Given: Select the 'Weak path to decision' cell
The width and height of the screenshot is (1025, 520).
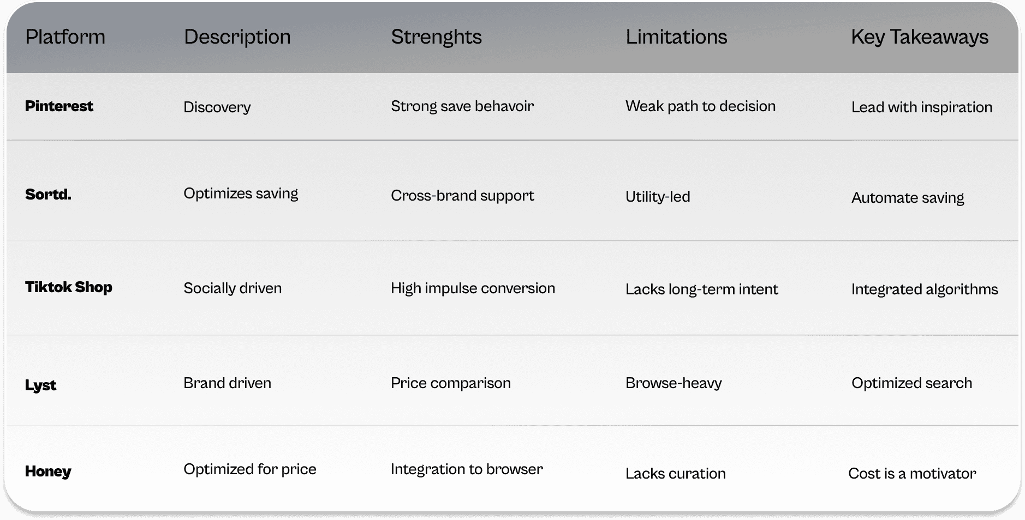Looking at the screenshot, I should click(x=700, y=106).
